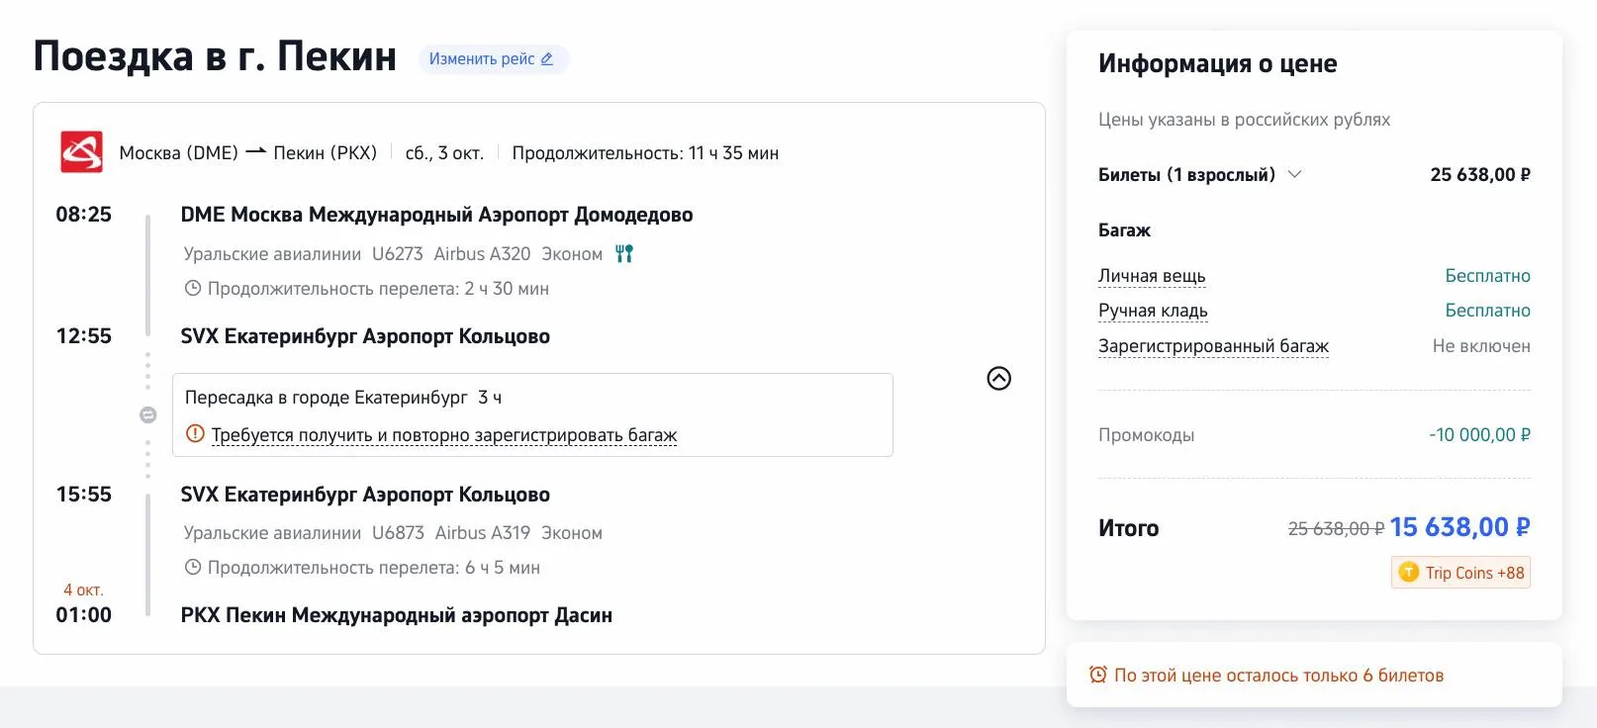The height and width of the screenshot is (728, 1597).
Task: Click the edit pencil icon in Изменить рейс
Action: pyautogui.click(x=547, y=59)
